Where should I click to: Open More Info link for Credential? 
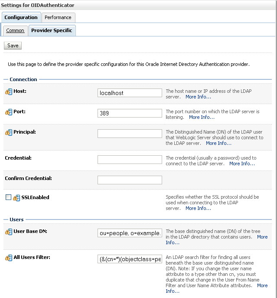pos(242,164)
